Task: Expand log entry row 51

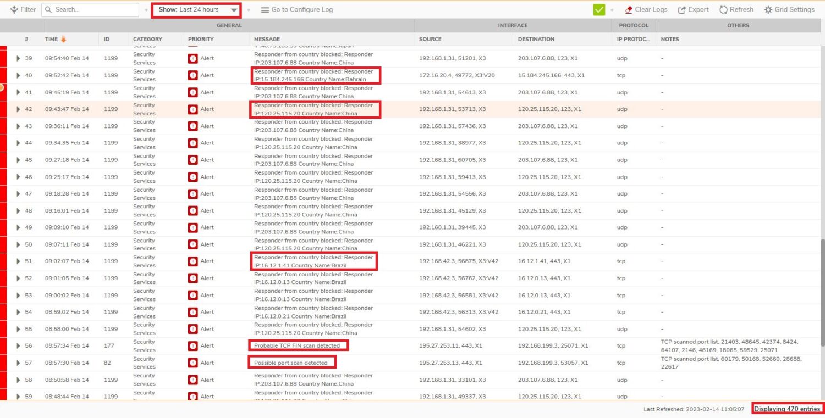Action: (x=18, y=261)
